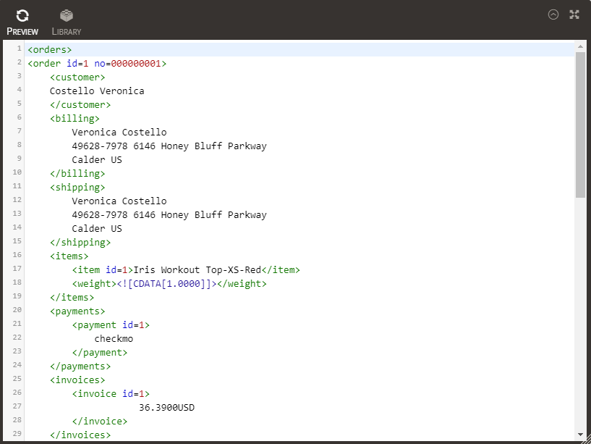Click Veronica Costello on line 7

[x=119, y=132]
